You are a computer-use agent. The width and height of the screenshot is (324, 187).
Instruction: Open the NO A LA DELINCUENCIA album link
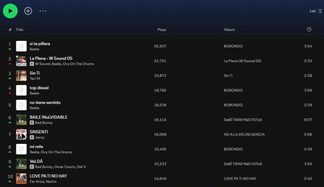[244, 134]
